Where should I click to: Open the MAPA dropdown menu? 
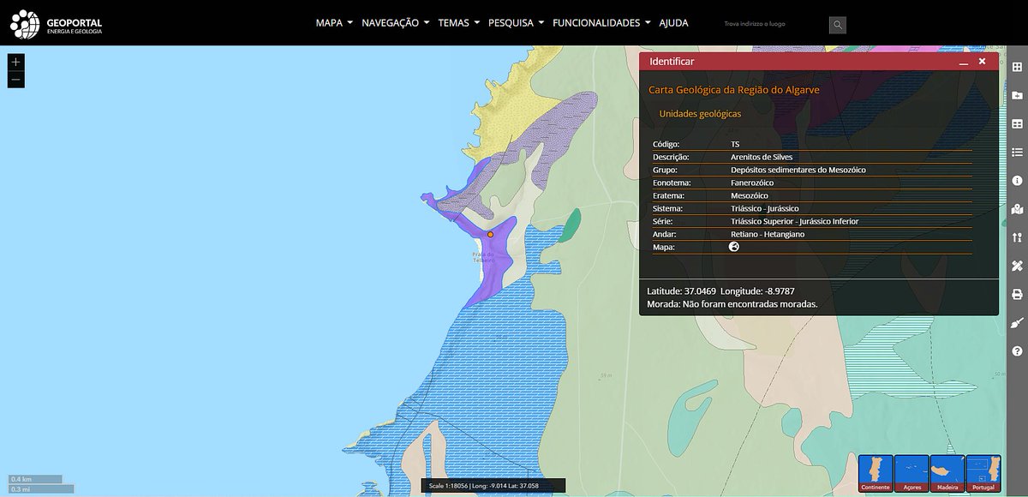(x=329, y=23)
